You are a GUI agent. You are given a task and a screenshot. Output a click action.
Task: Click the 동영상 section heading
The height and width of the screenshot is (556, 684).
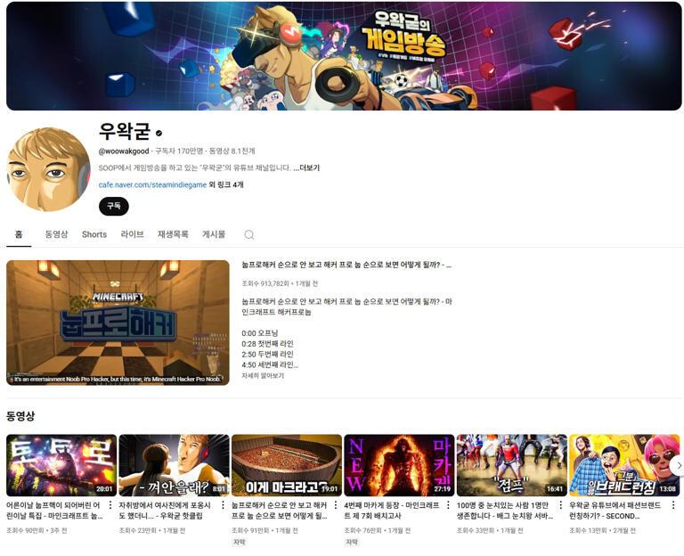(x=20, y=416)
